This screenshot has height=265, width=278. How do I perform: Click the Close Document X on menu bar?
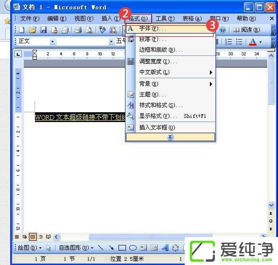tap(271, 19)
